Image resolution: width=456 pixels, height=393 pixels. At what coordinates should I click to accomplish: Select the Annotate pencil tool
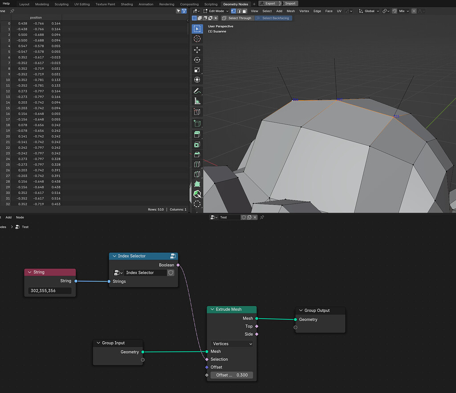click(197, 91)
